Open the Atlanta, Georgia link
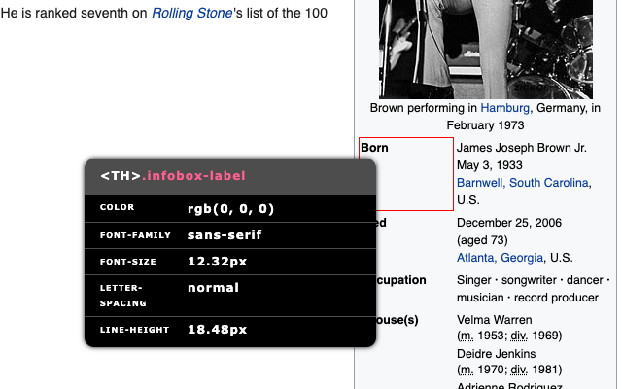This screenshot has width=622, height=389. [x=500, y=258]
